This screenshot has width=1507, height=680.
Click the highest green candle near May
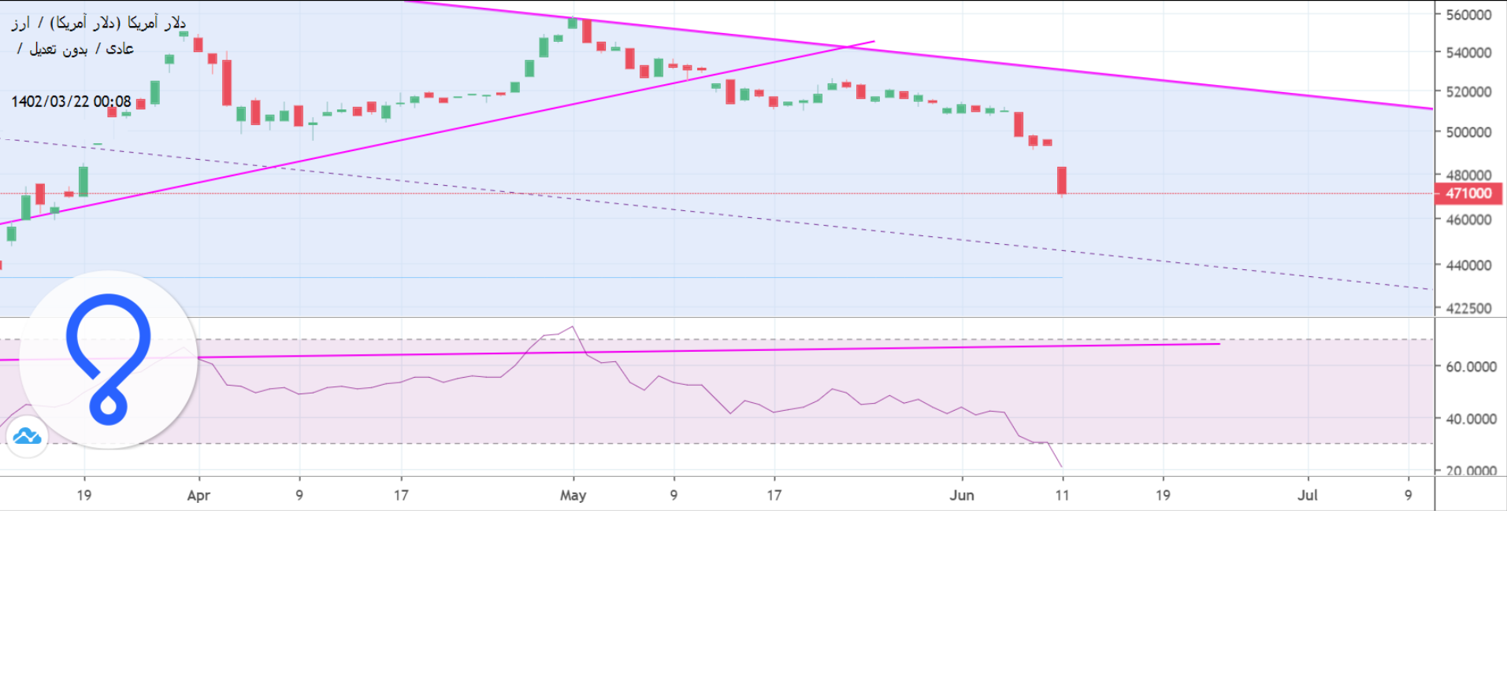[x=573, y=23]
